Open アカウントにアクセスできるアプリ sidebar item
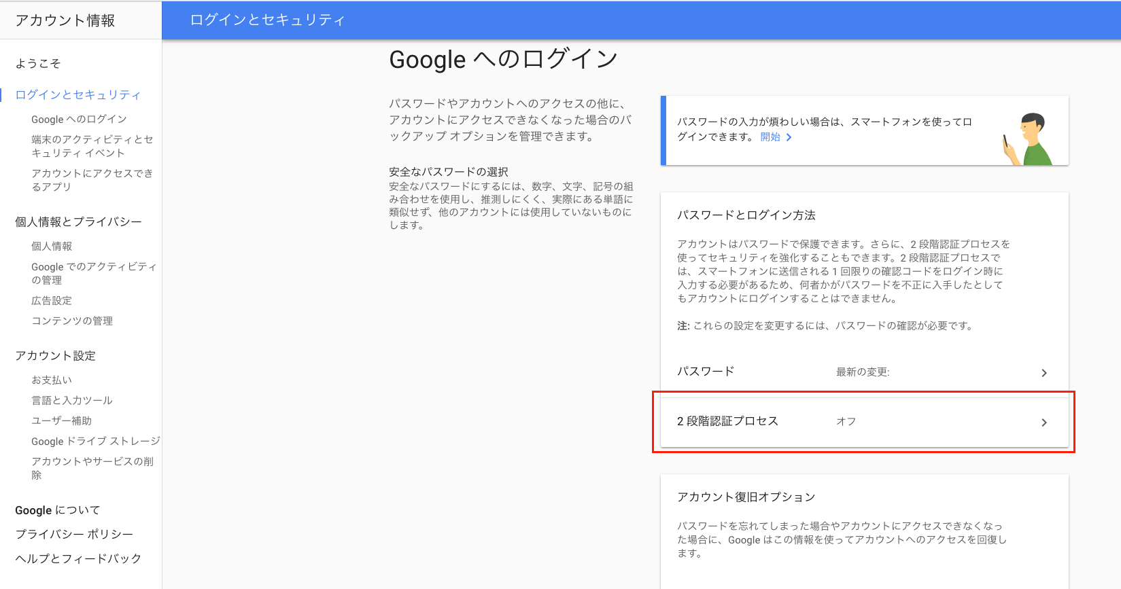The height and width of the screenshot is (589, 1121). [x=92, y=180]
